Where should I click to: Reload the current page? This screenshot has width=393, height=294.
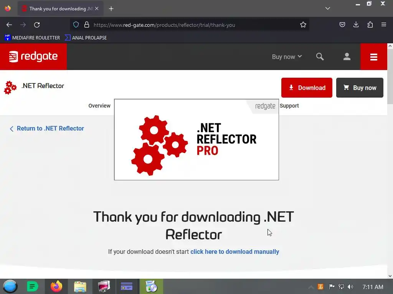37,25
